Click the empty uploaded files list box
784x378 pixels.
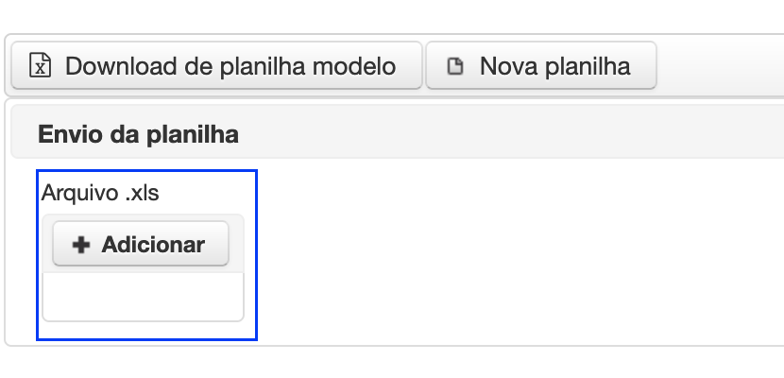(143, 297)
